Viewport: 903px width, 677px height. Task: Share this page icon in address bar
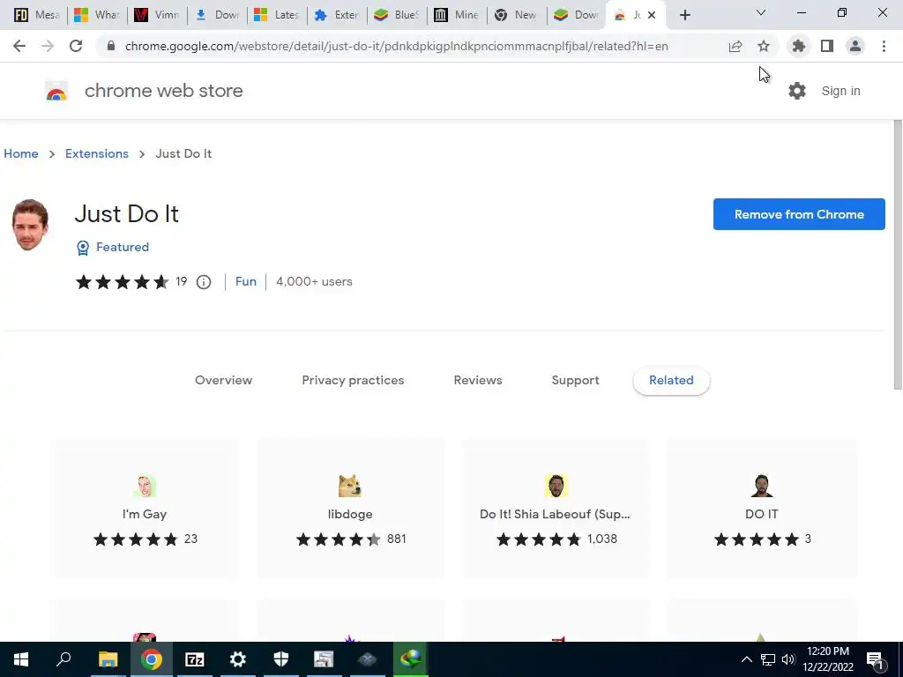[x=735, y=46]
